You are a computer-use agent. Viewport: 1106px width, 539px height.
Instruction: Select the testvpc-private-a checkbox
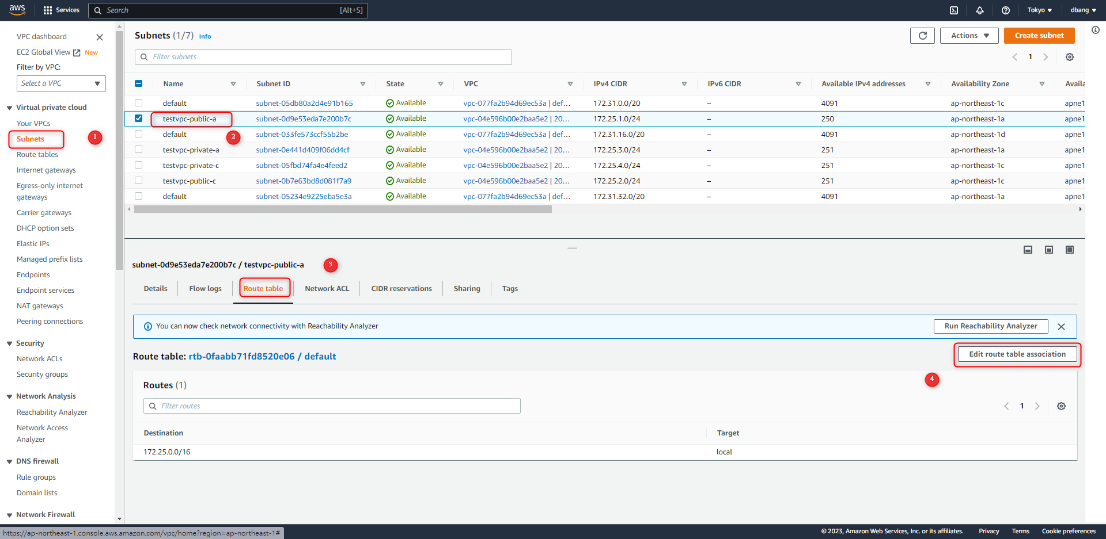[138, 150]
